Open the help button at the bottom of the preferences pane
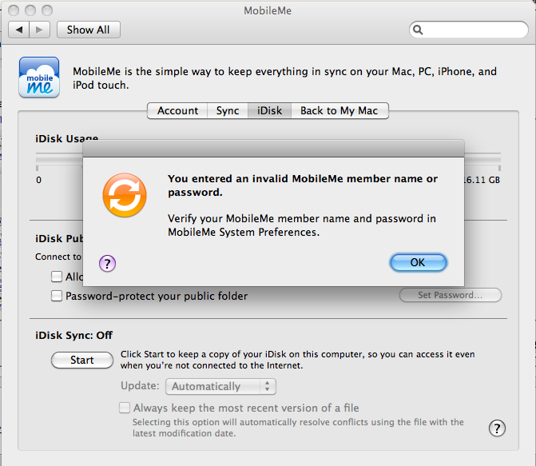The width and height of the screenshot is (536, 466). pos(497,428)
